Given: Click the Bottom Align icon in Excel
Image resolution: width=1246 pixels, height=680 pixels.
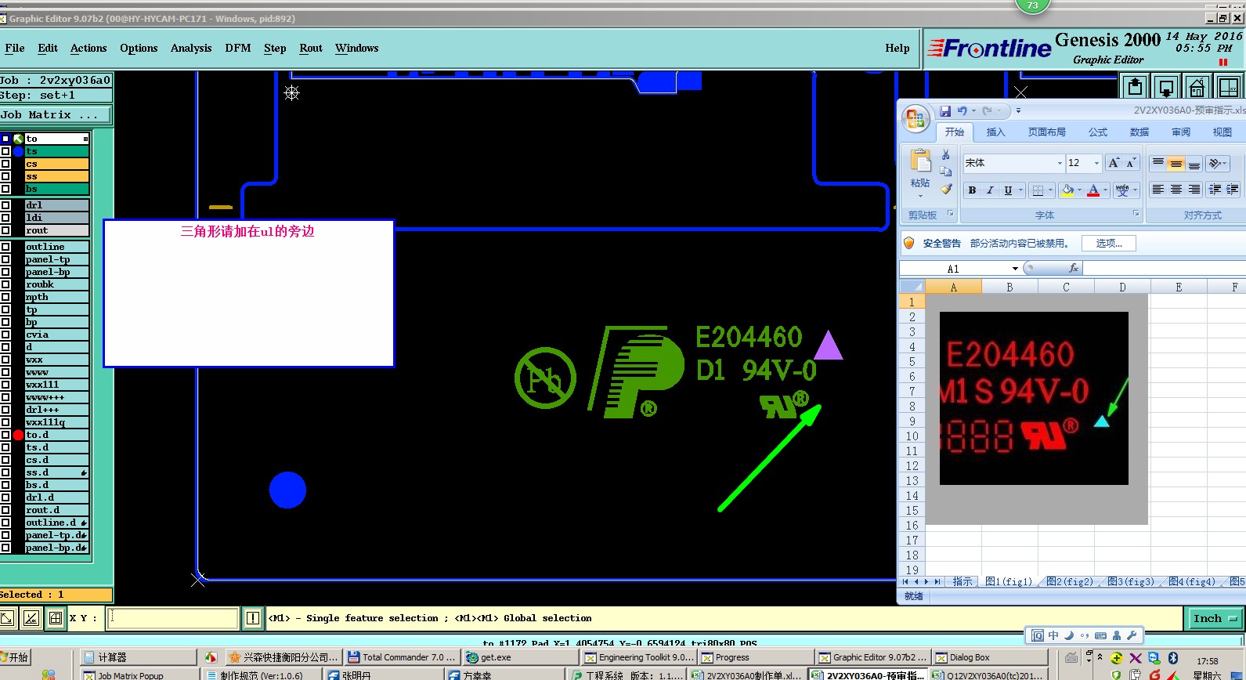Looking at the screenshot, I should click(x=1194, y=163).
